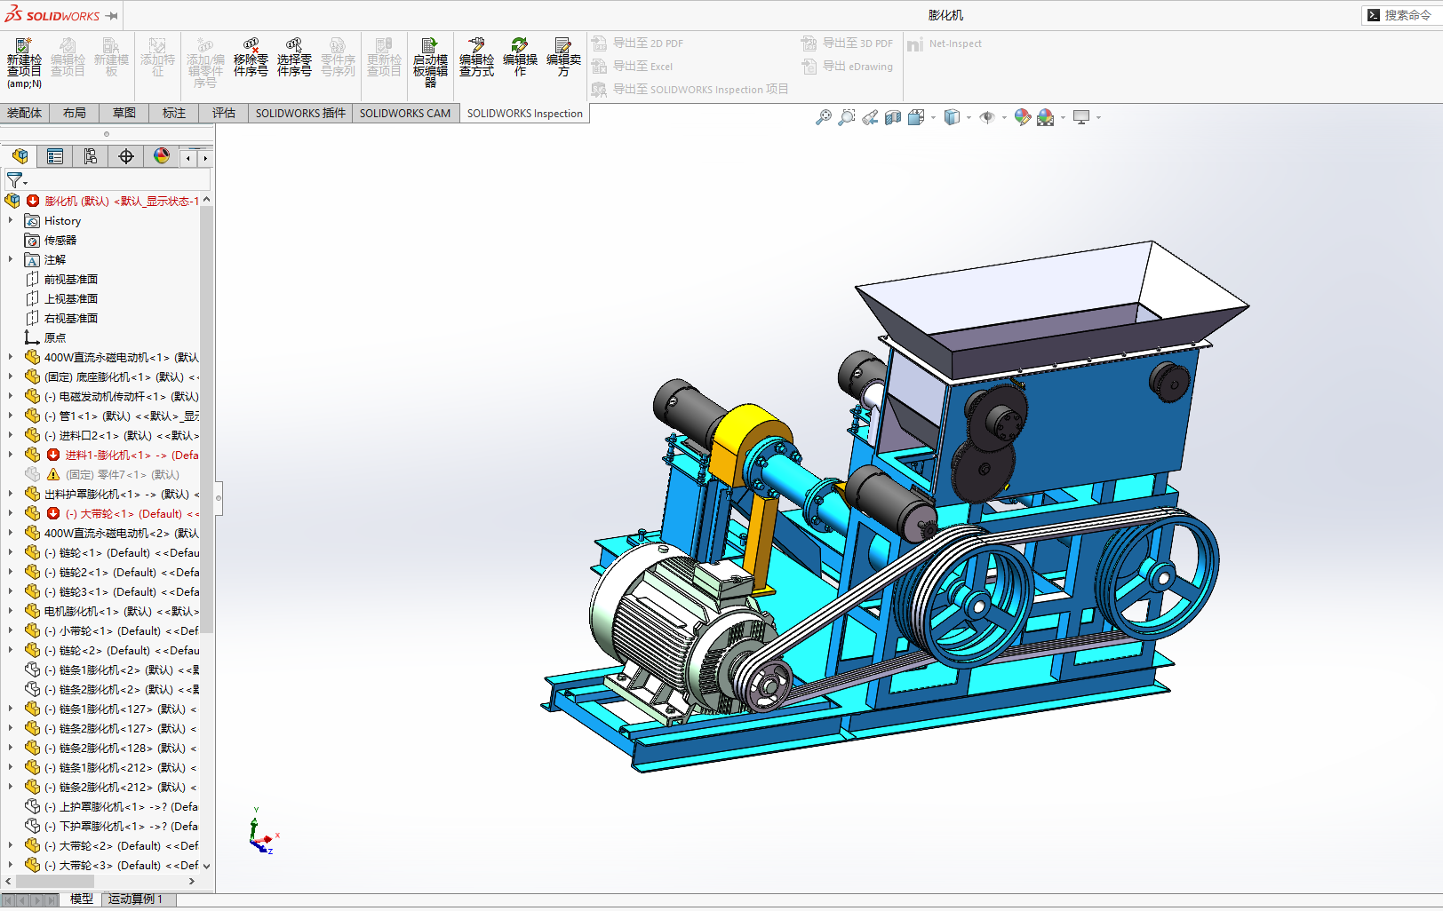
Task: Open FeatureManager design tree tab
Action: point(20,156)
